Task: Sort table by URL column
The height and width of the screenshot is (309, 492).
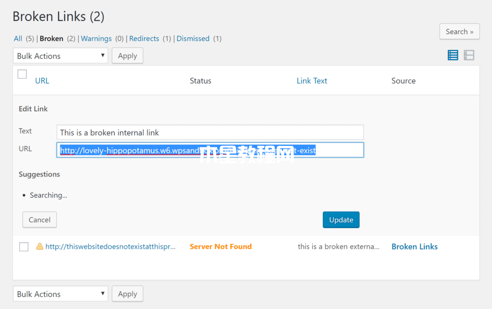Action: click(x=42, y=81)
